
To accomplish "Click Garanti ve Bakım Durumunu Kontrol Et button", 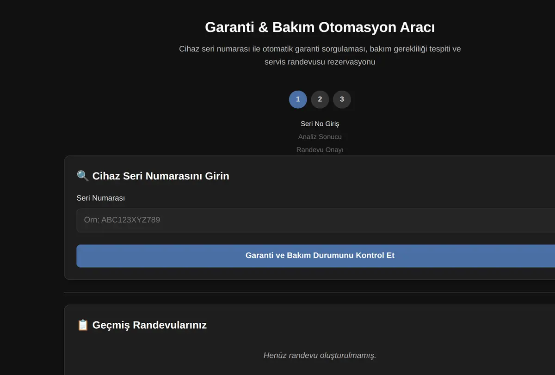I will (315, 256).
